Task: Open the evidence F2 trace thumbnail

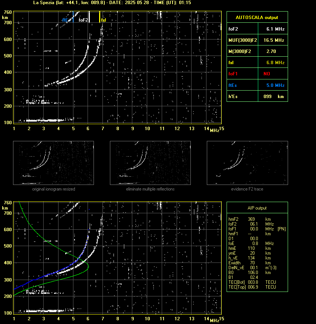Action: point(247,163)
